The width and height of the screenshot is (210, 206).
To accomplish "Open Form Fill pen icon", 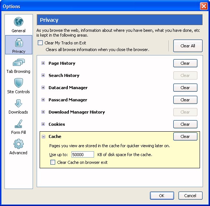I will point(19,124).
